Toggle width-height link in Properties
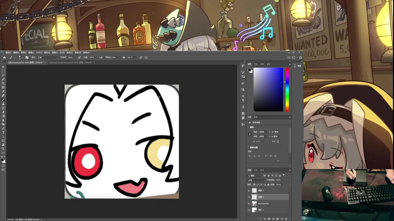Viewport: 394px width, 221px height. [250, 134]
